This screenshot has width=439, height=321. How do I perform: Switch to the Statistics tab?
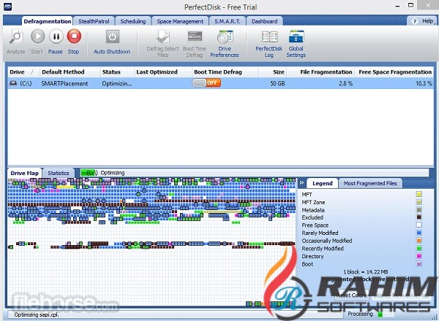59,173
